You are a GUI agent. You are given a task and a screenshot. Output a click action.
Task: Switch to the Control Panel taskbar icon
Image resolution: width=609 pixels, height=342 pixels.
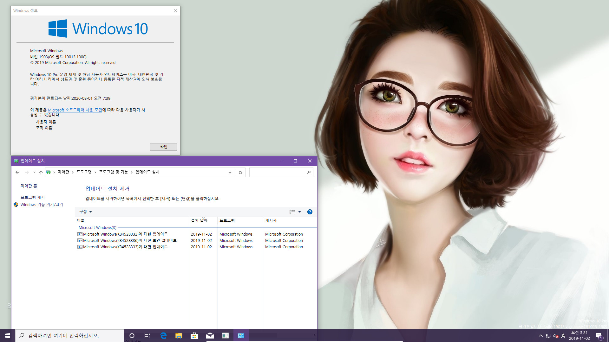(x=241, y=335)
